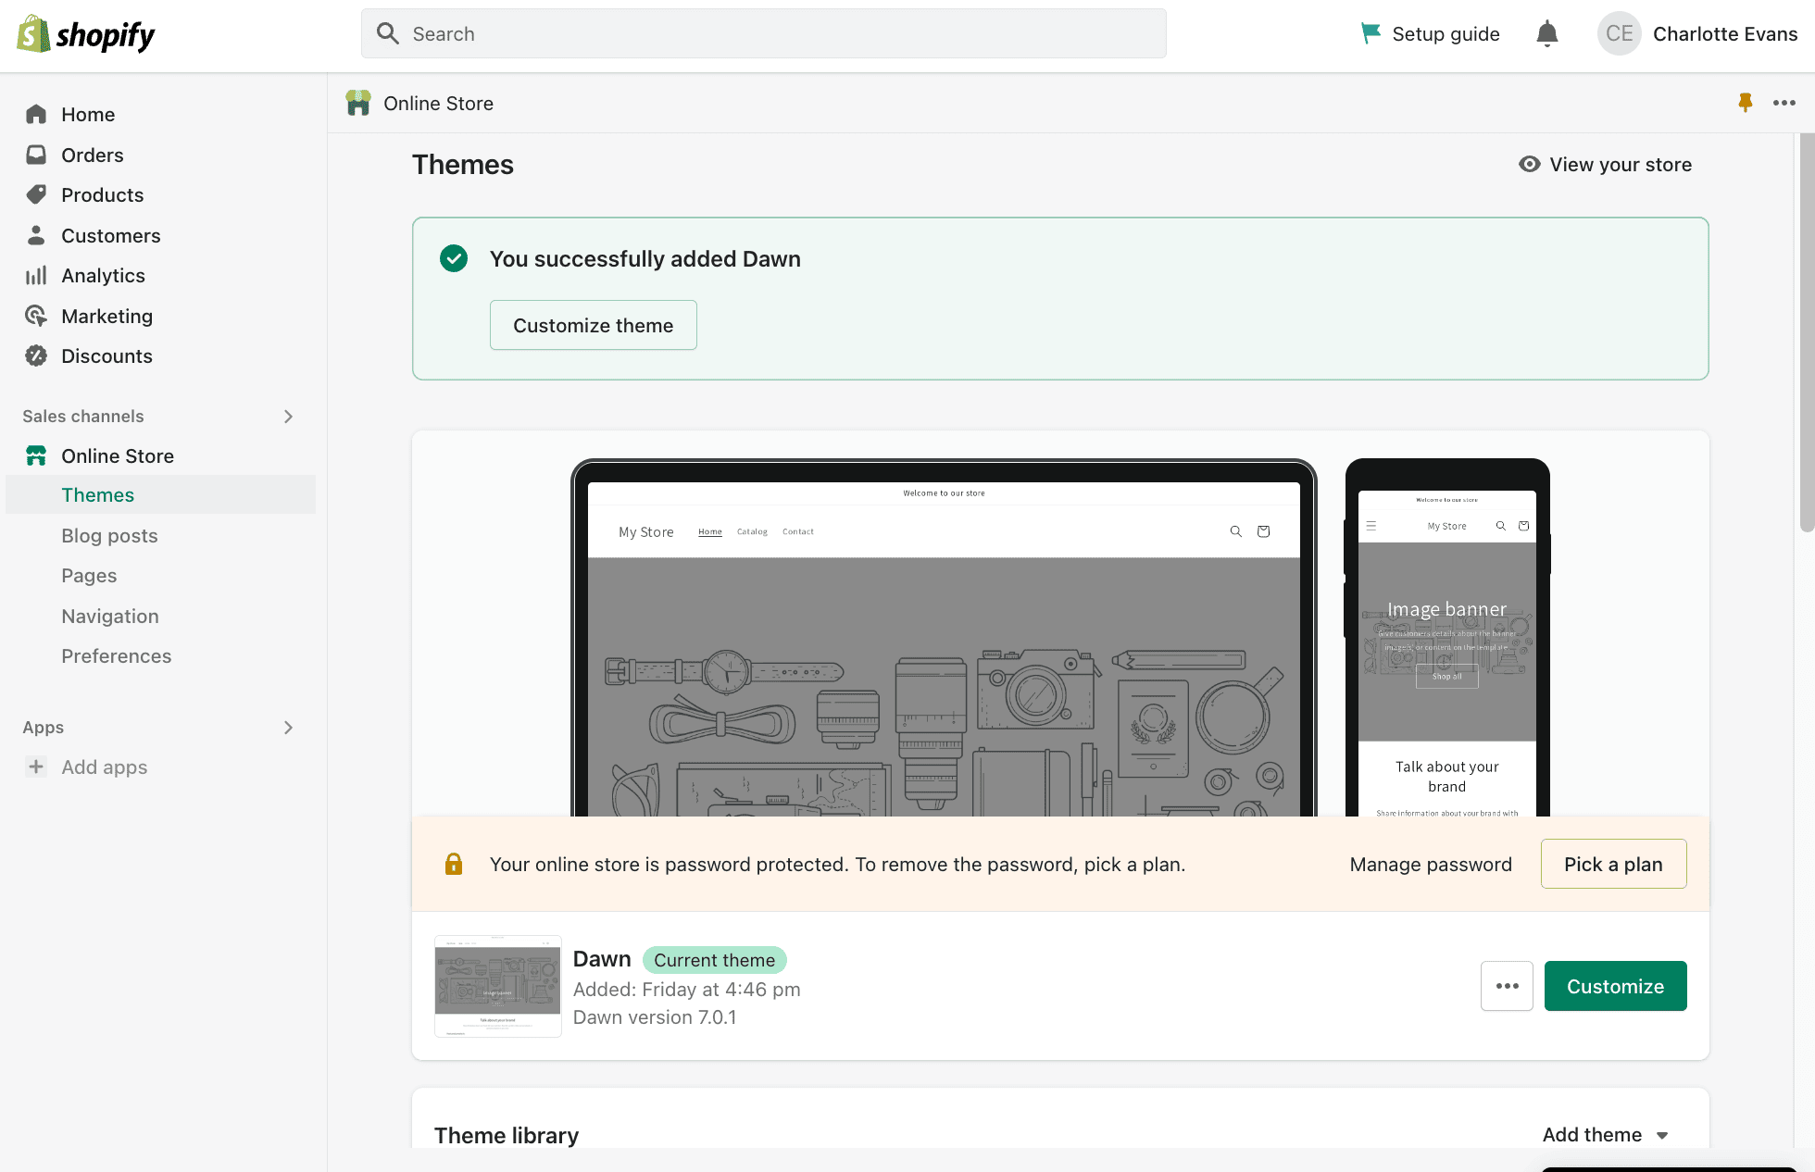
Task: Click the Pick a plan button
Action: click(1614, 863)
